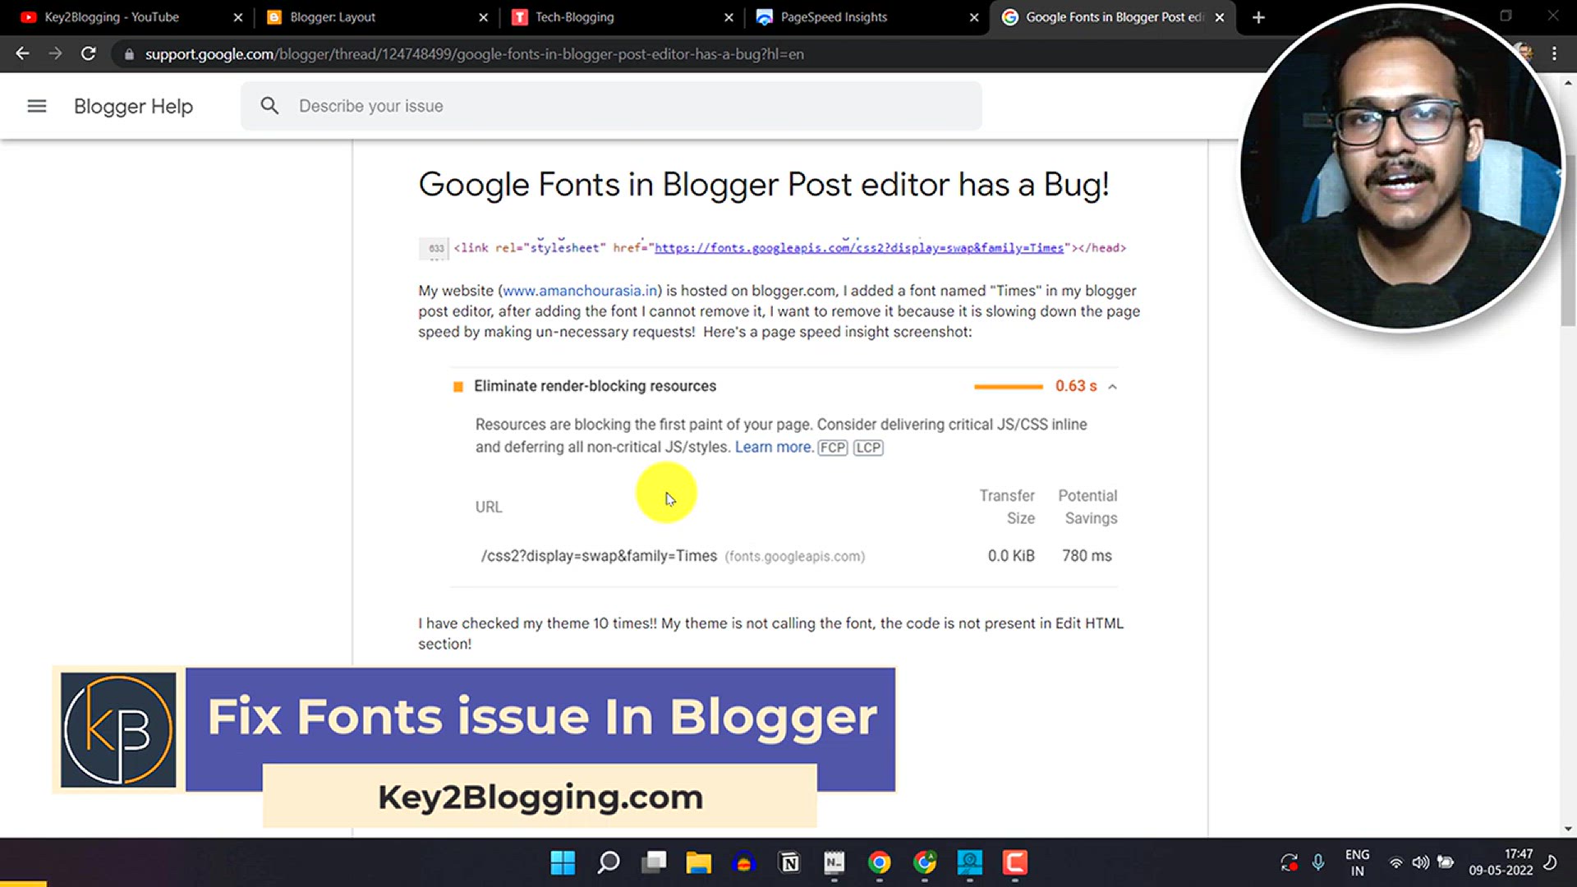Select the address bar URL

pos(474,54)
